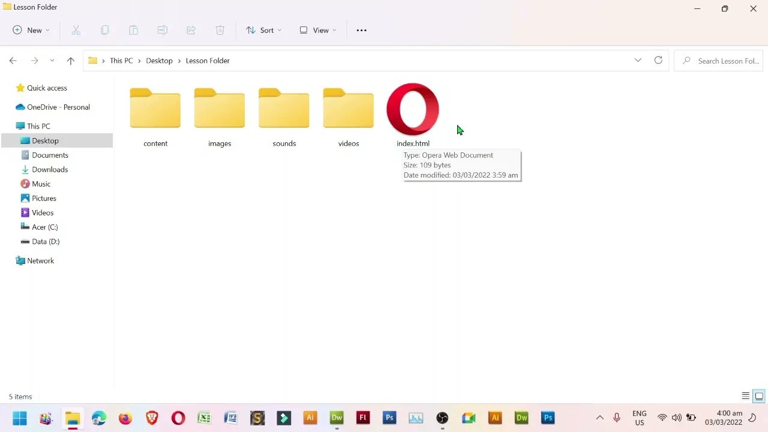This screenshot has height=432, width=768.
Task: Select Desktop in the navigation pane
Action: coord(57,140)
